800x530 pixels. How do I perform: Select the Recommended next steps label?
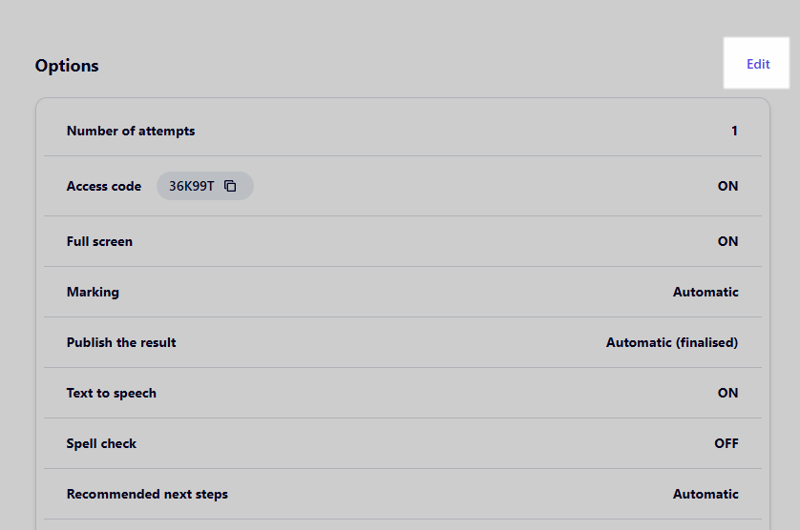(147, 494)
